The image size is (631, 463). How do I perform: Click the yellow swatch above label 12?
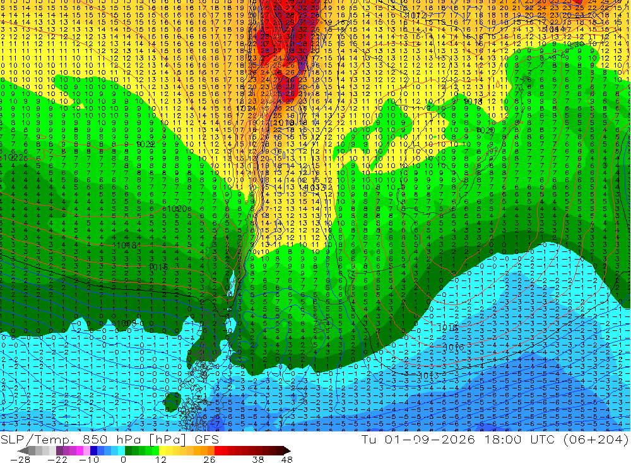point(162,450)
